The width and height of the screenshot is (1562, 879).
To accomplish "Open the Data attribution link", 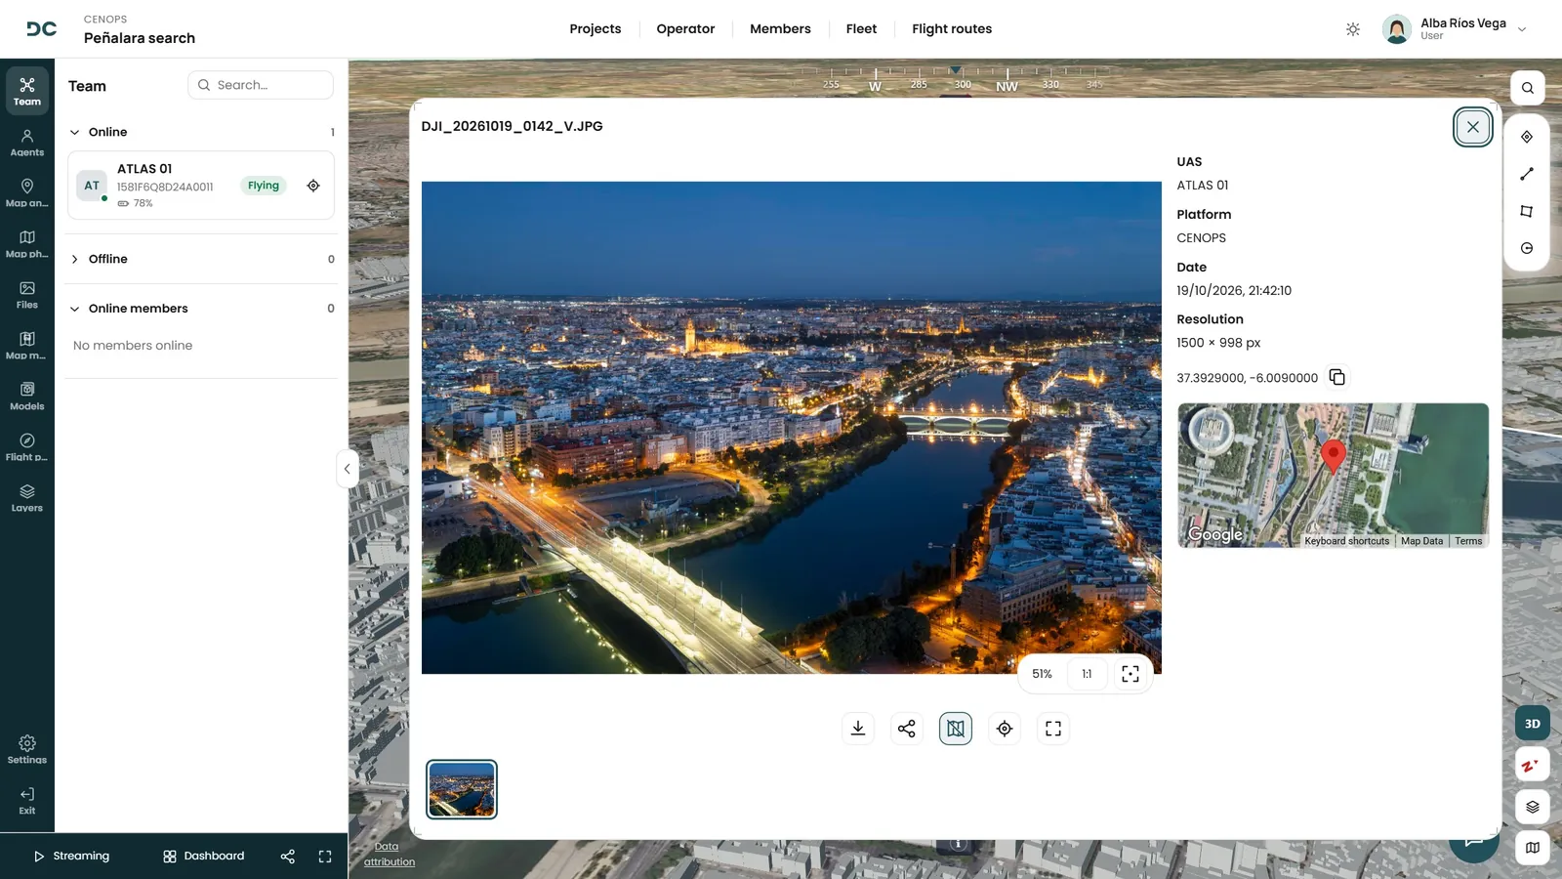I will [x=389, y=855].
